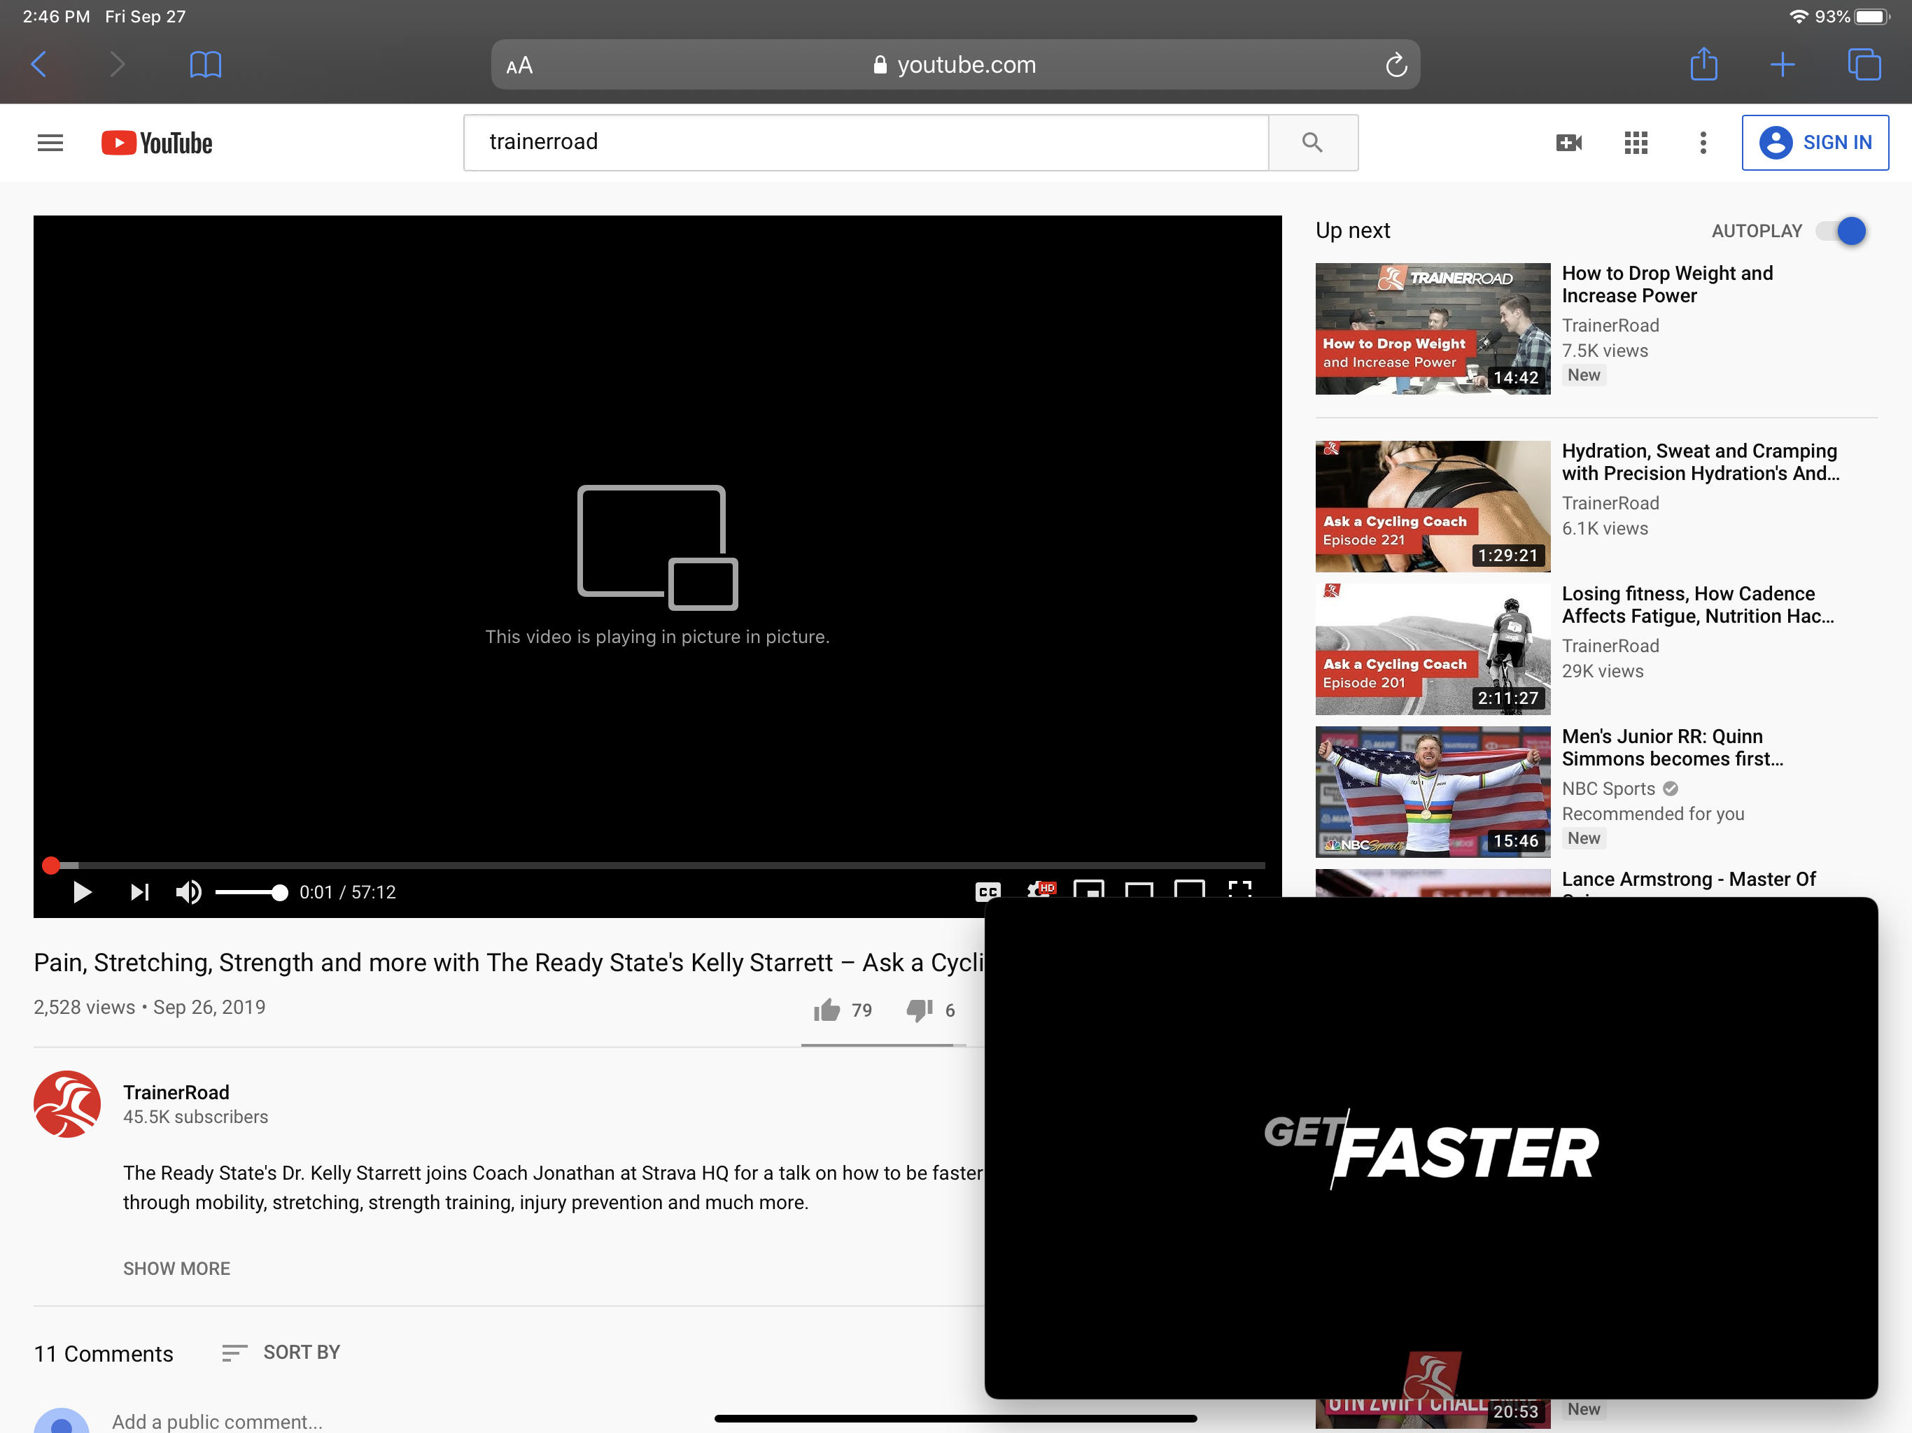Show all Safari tabs overview

(1863, 64)
